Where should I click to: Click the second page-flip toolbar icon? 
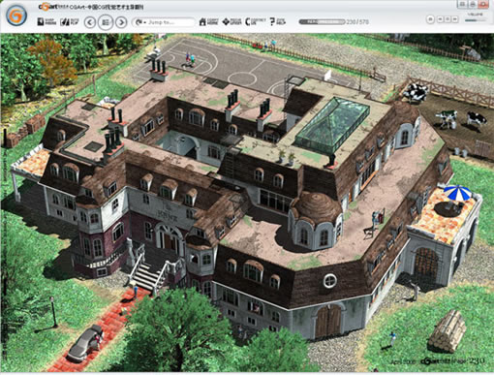[x=70, y=21]
